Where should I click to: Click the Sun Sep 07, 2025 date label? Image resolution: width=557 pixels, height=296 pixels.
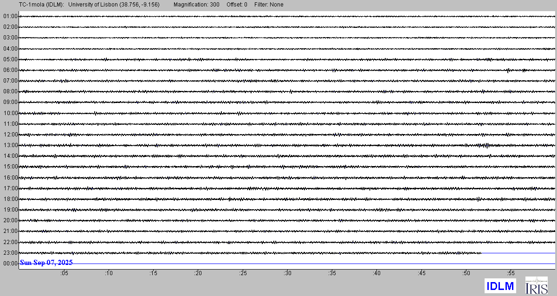(x=46, y=263)
